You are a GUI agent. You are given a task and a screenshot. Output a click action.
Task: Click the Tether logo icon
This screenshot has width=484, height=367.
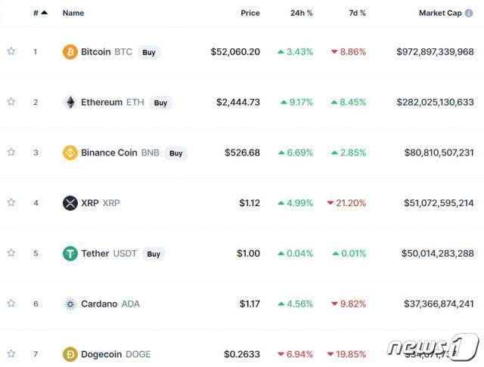(x=70, y=254)
